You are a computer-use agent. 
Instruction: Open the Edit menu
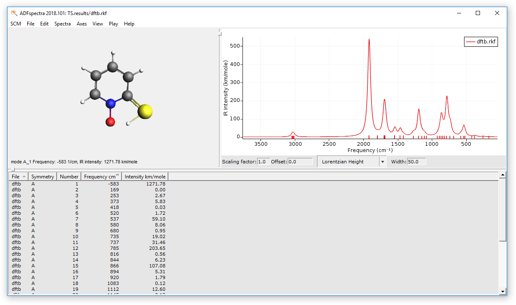[x=44, y=24]
